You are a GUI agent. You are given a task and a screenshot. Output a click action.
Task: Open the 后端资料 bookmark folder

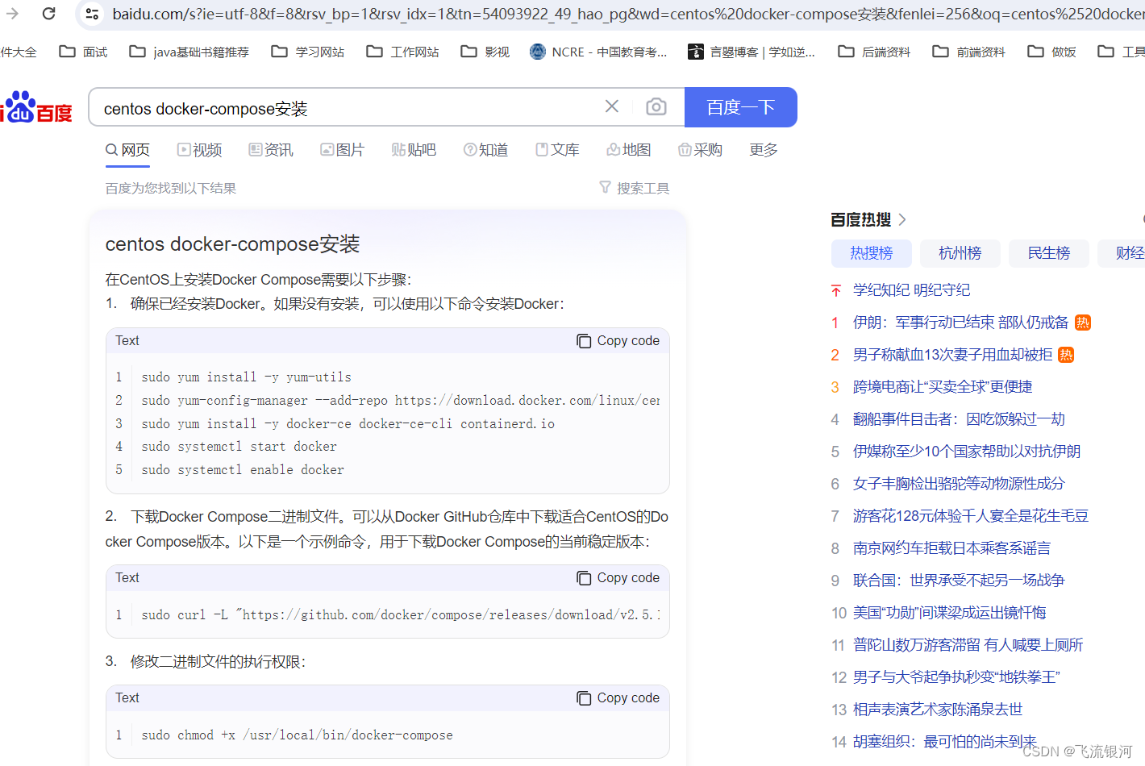[874, 52]
